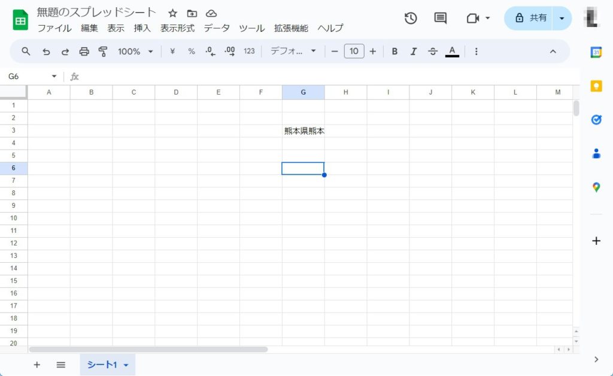The width and height of the screenshot is (613, 376).
Task: Toggle bold formatting
Action: point(394,51)
